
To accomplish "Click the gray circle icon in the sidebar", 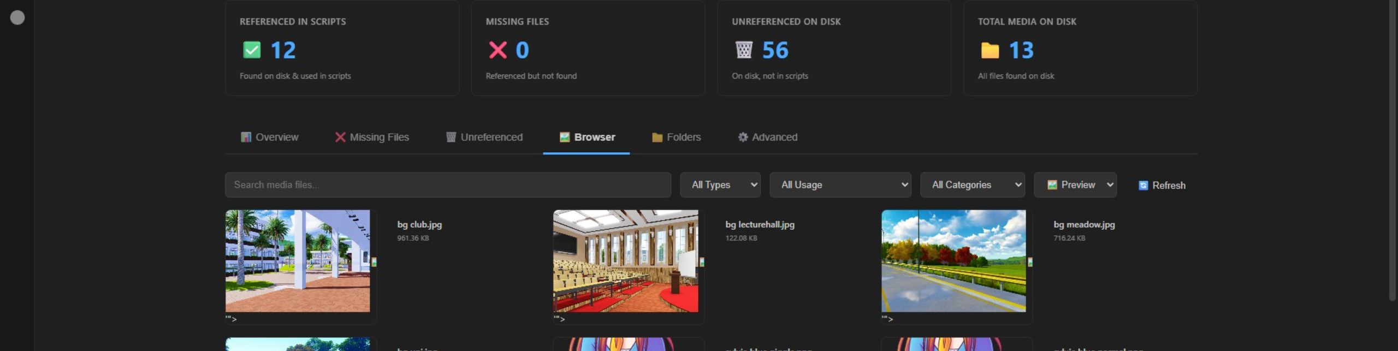I will point(17,17).
